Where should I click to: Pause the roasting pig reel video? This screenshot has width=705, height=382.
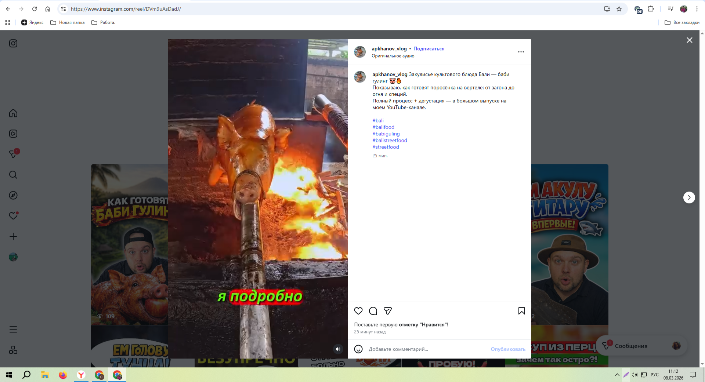click(258, 199)
